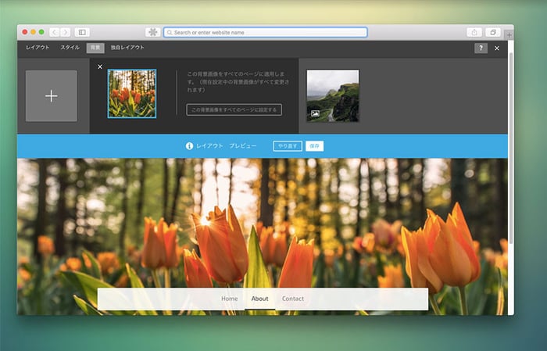Toggle the Safari sidebar button
Image resolution: width=547 pixels, height=351 pixels.
click(x=82, y=33)
